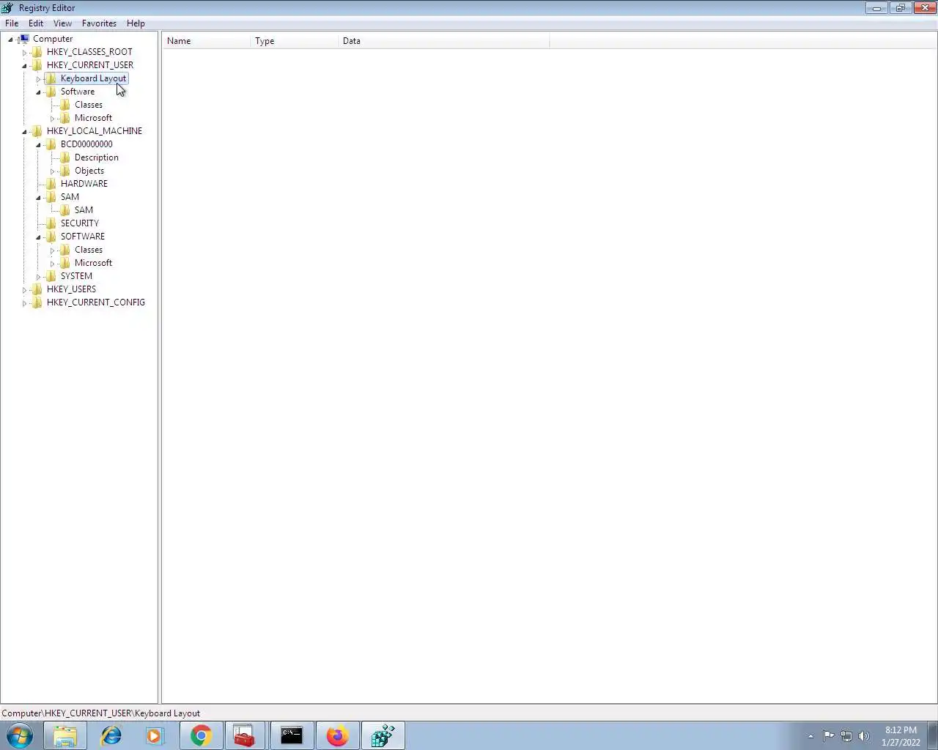
Task: Collapse the Software key under HKEY_CURRENT_USER
Action: pos(38,92)
